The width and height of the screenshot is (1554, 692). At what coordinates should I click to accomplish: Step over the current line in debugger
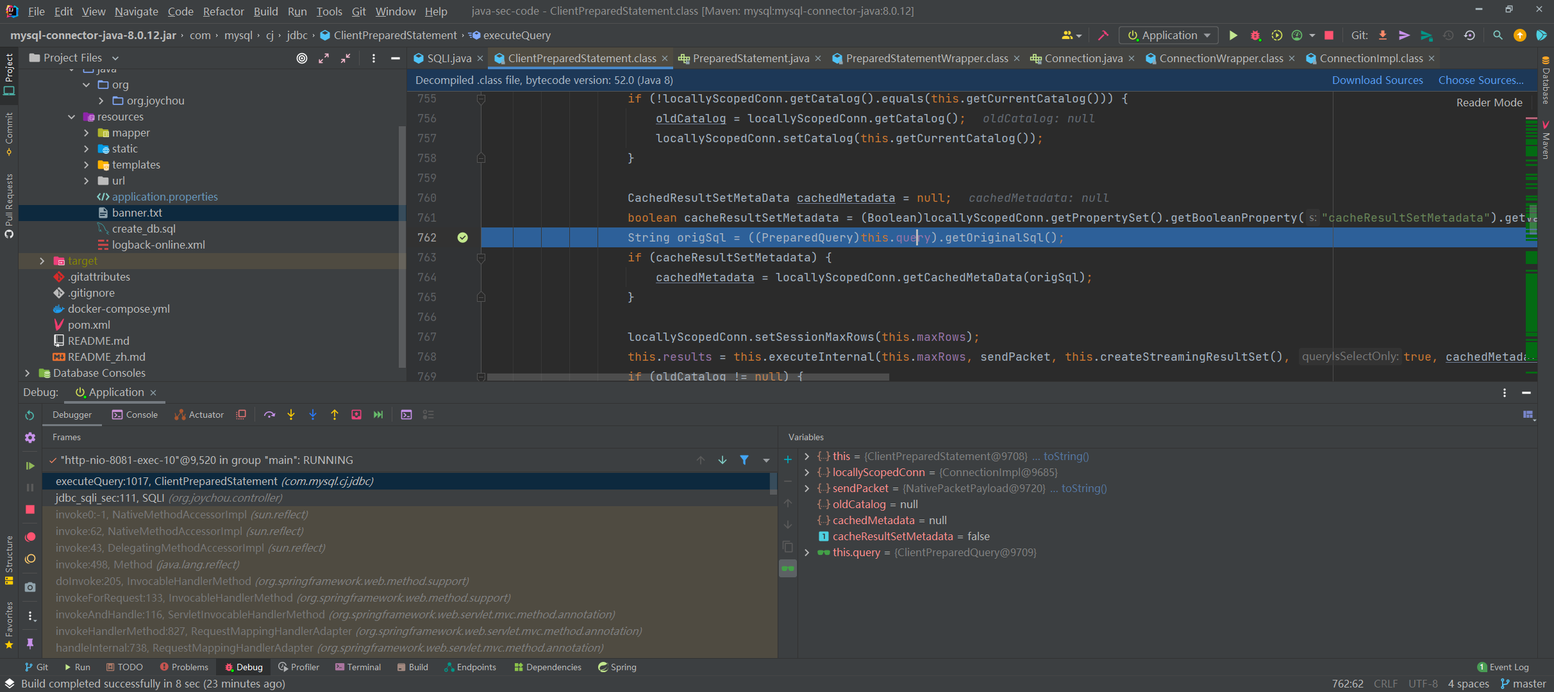coord(270,415)
